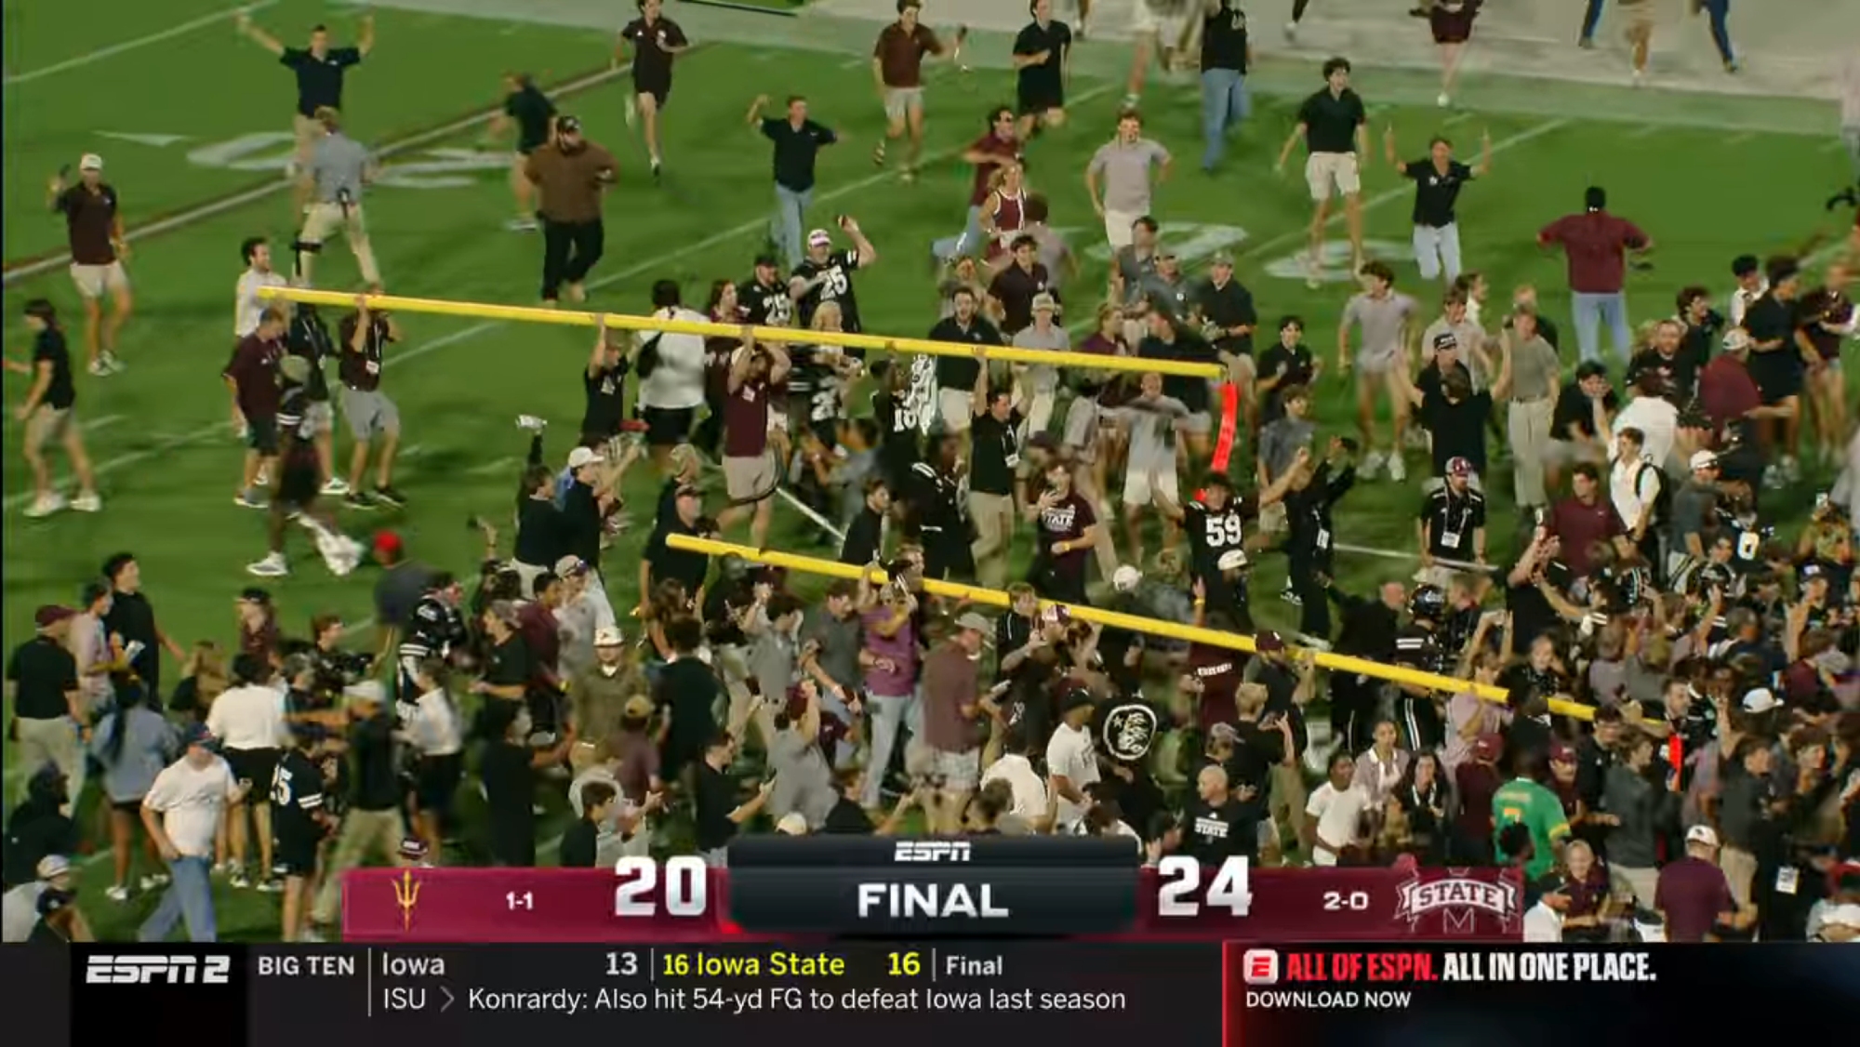
Task: Click the red ESPN app E icon
Action: tap(1260, 967)
